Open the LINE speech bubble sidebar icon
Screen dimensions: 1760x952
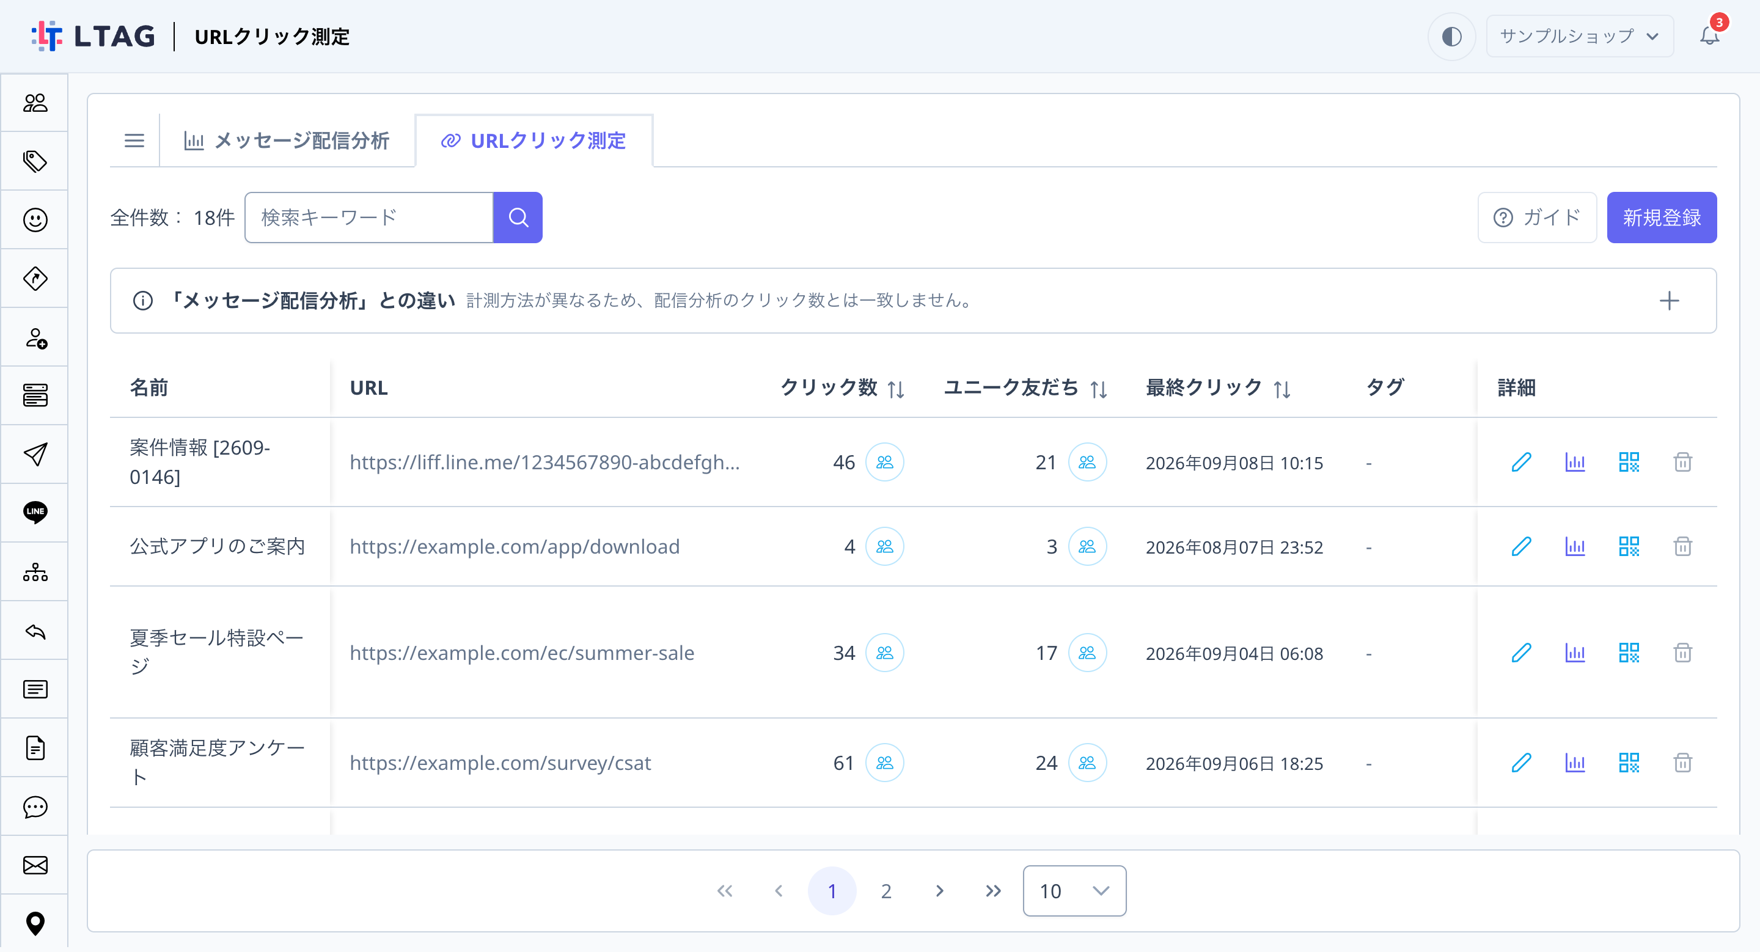point(35,512)
